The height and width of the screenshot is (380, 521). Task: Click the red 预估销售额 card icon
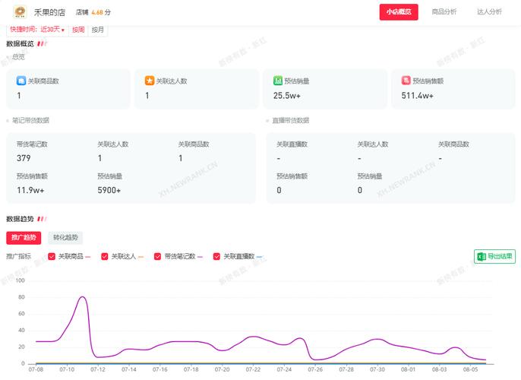pyautogui.click(x=406, y=81)
